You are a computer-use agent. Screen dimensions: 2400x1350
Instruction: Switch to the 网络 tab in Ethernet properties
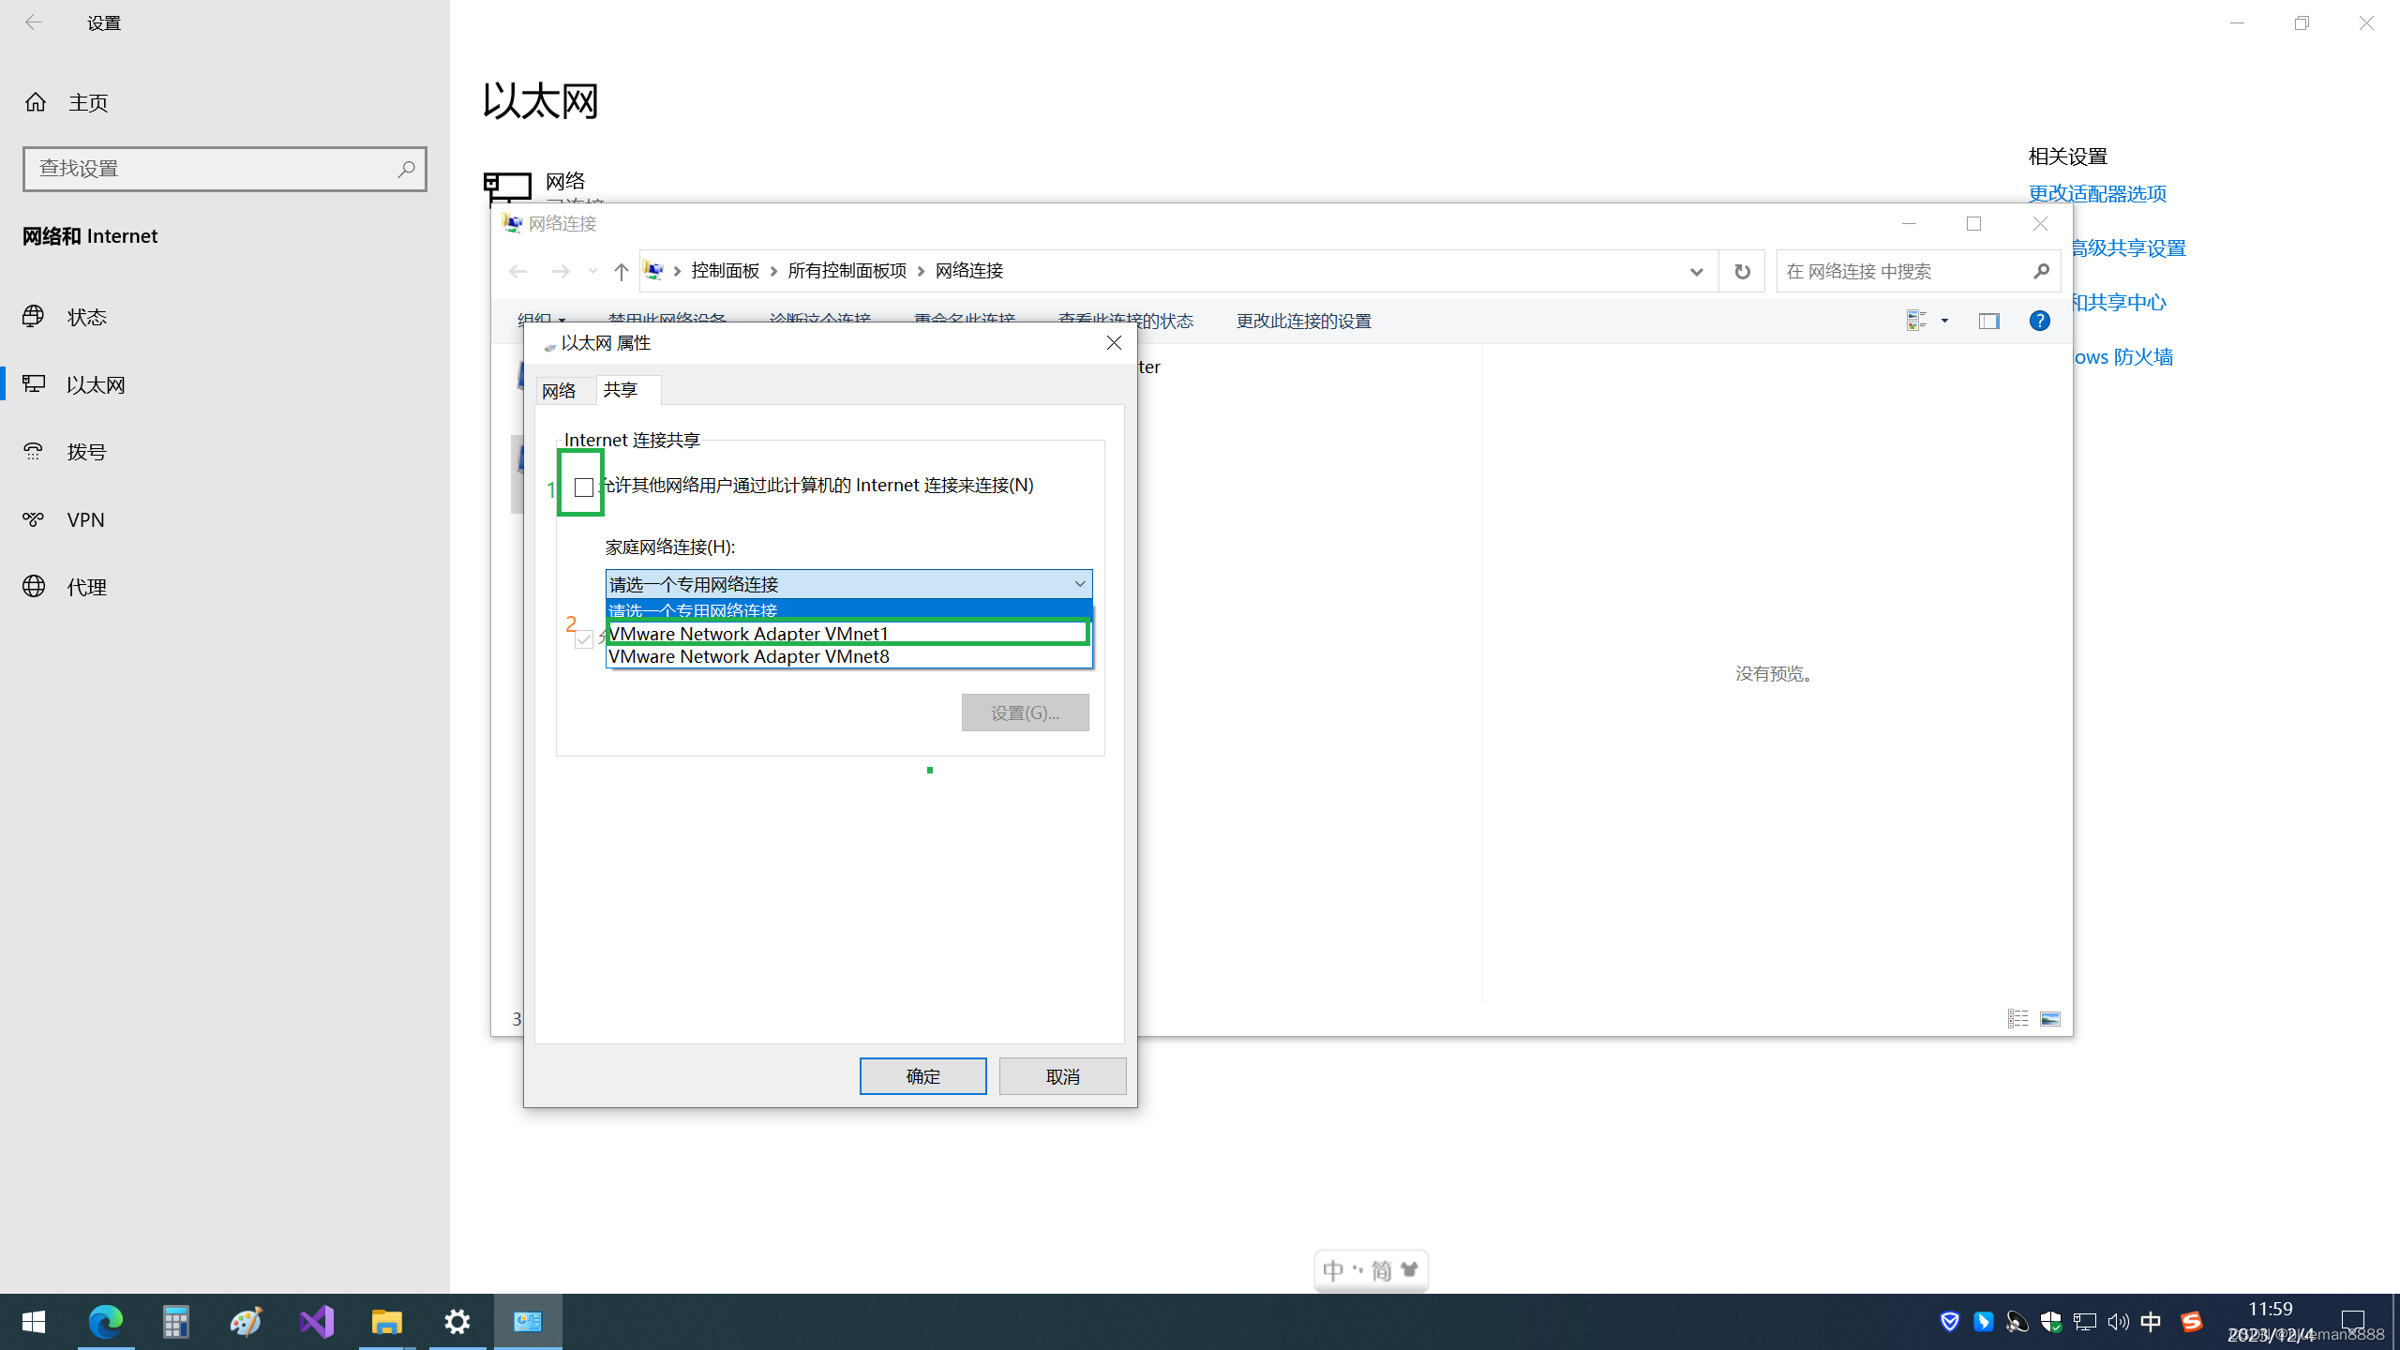pyautogui.click(x=559, y=391)
